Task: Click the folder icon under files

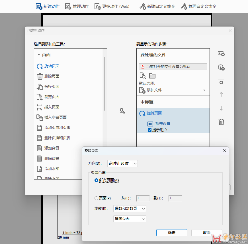Action: point(152,76)
